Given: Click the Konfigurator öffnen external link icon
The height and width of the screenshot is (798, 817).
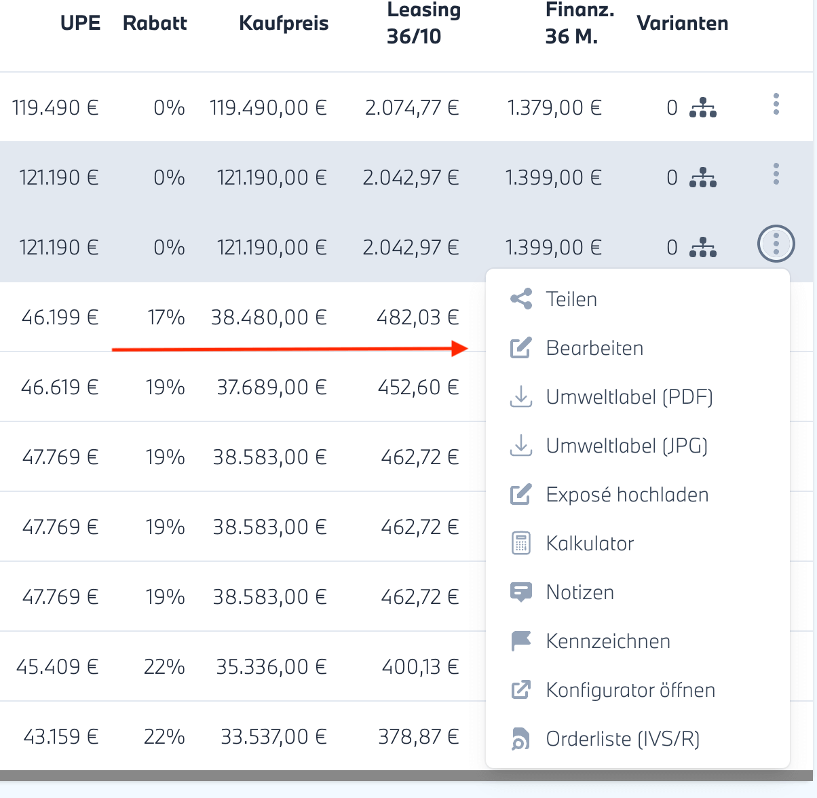Looking at the screenshot, I should (520, 690).
